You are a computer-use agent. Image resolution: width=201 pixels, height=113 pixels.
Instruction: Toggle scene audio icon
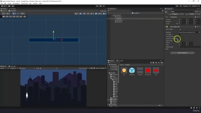88,13
